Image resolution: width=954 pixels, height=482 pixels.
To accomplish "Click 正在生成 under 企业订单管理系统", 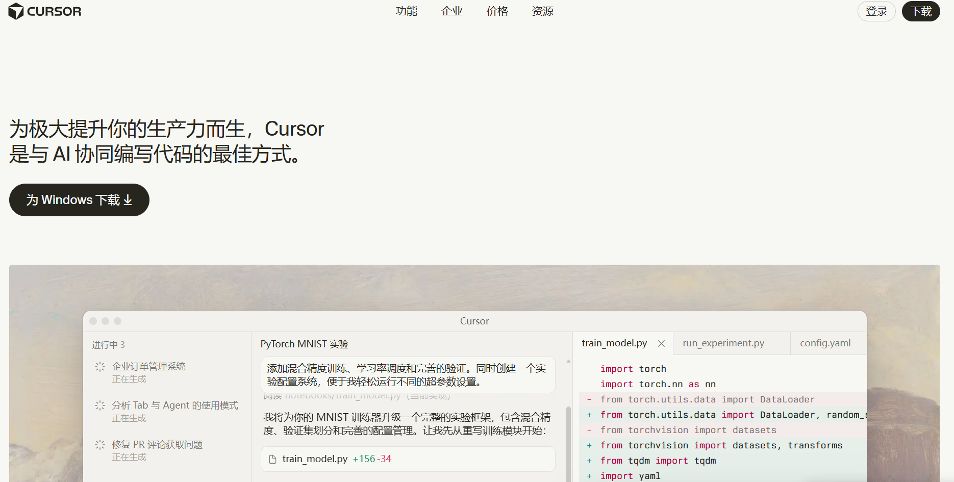I will (x=129, y=379).
